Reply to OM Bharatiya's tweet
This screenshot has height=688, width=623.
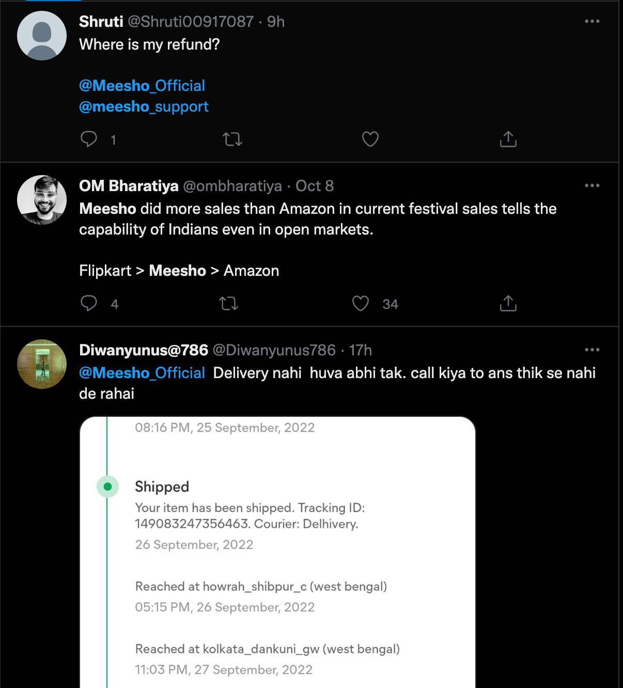[89, 303]
